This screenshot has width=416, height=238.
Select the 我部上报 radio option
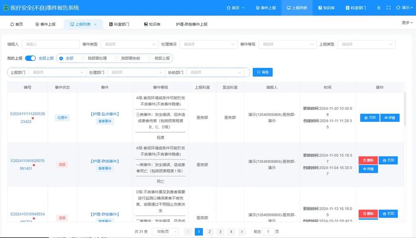coord(159,59)
